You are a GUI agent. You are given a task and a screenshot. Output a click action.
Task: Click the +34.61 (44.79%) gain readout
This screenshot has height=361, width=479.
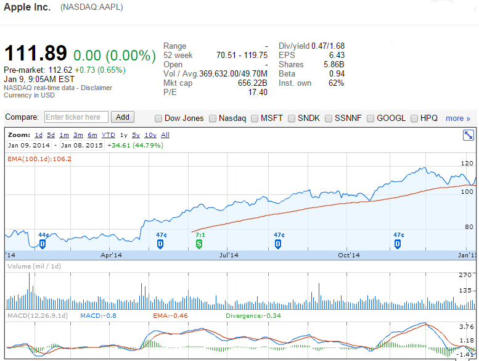pyautogui.click(x=135, y=145)
